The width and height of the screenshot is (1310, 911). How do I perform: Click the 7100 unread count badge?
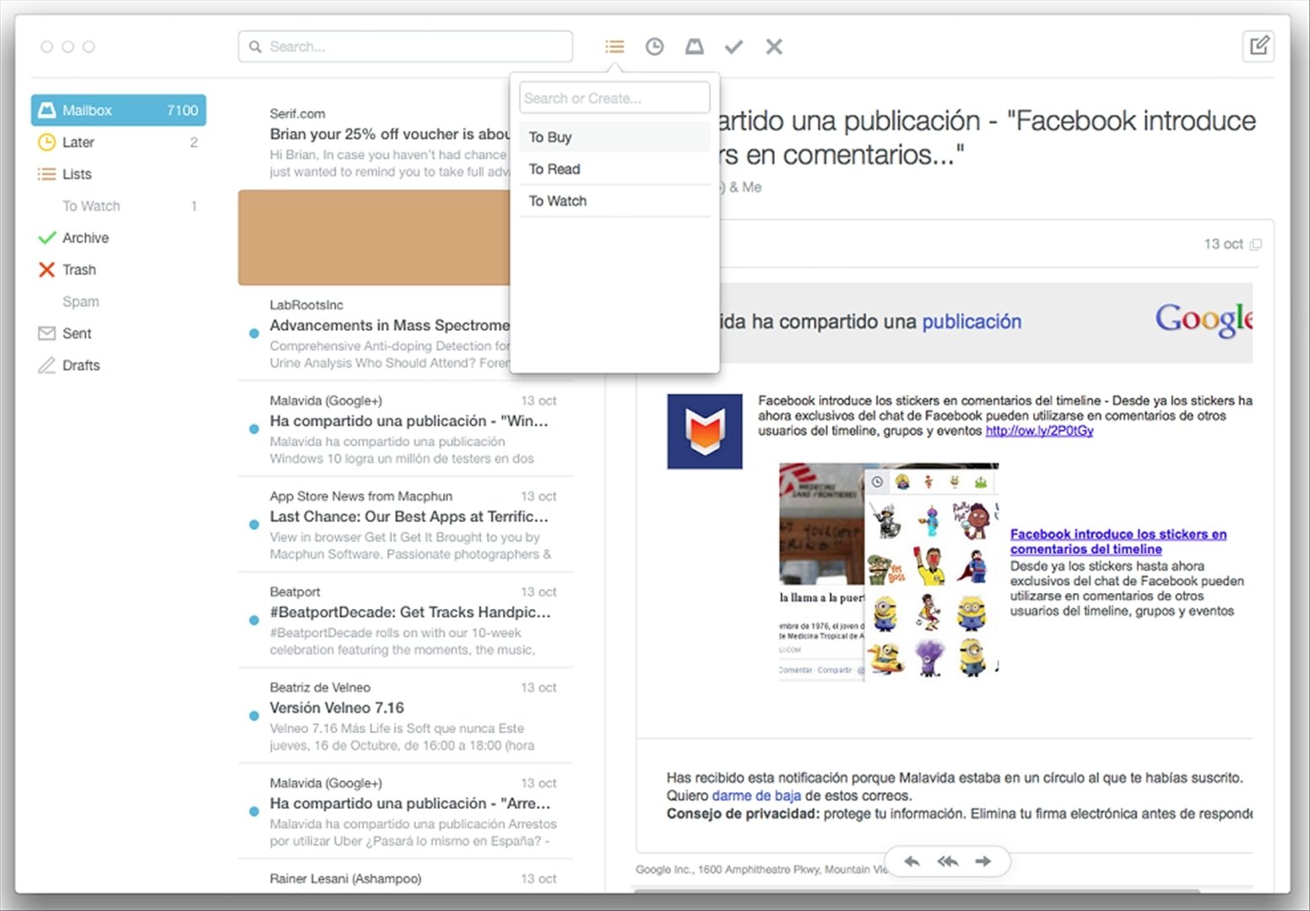182,111
